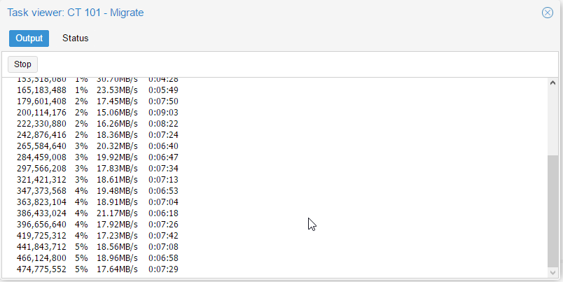Click the 441,843,712 log line
The image size is (563, 282).
(x=97, y=247)
